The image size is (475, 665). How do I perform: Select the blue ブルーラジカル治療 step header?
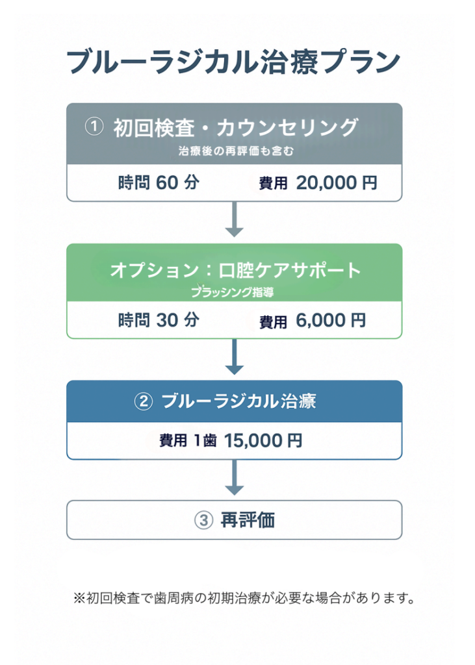234,401
